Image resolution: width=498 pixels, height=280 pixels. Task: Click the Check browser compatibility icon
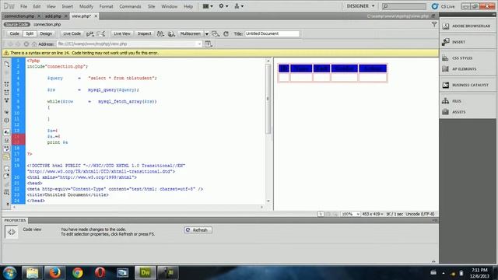click(90, 33)
